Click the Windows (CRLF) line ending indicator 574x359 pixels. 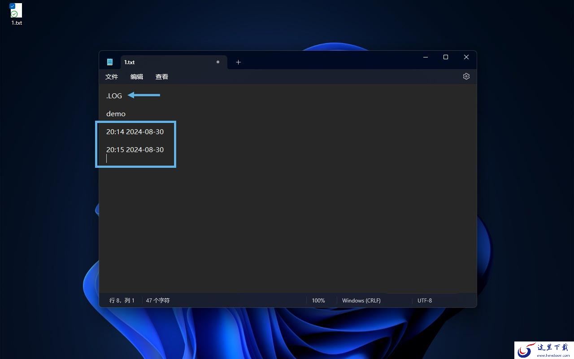coord(361,300)
